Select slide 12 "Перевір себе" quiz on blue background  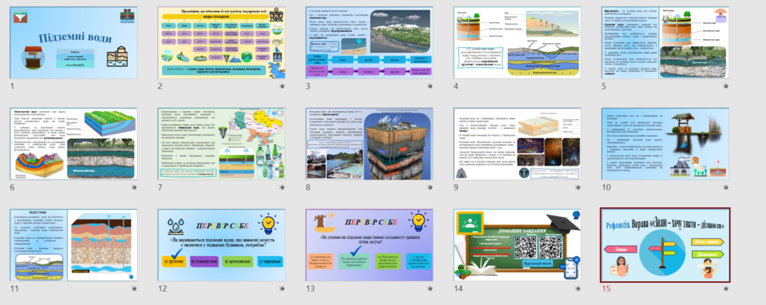pyautogui.click(x=222, y=245)
